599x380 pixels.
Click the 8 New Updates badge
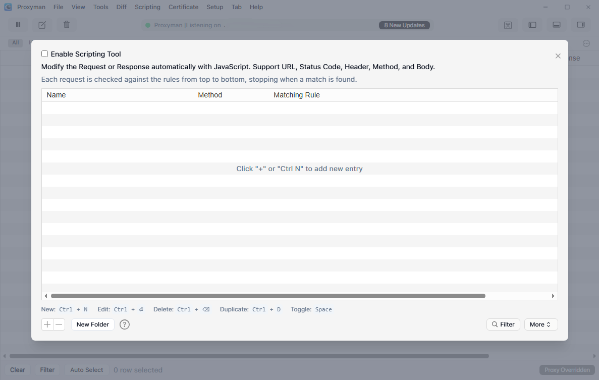(404, 25)
